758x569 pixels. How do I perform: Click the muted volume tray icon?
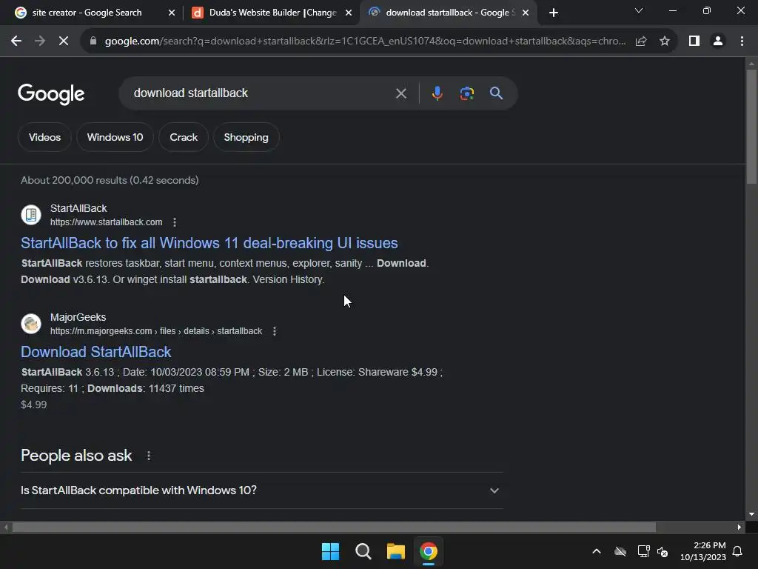tap(663, 551)
